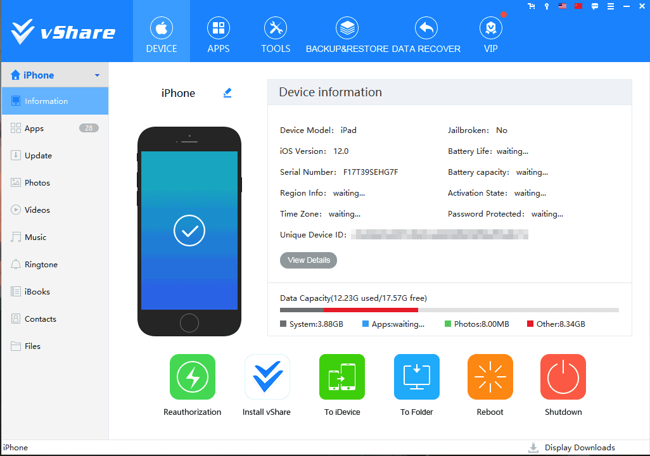
Task: Click the gray System:3.88GB legend swatch
Action: point(283,324)
